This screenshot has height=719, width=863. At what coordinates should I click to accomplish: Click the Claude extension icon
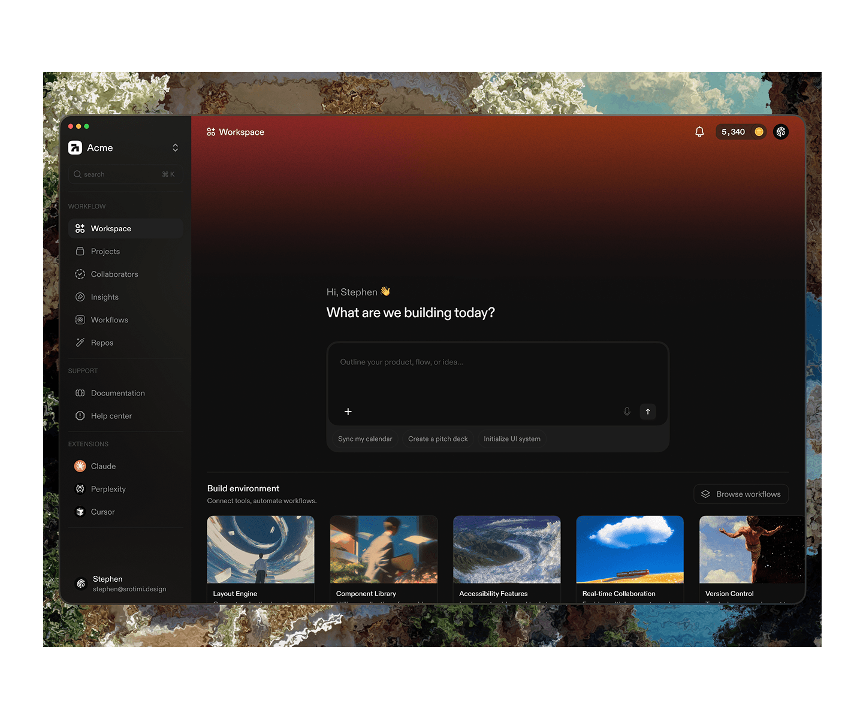point(80,466)
